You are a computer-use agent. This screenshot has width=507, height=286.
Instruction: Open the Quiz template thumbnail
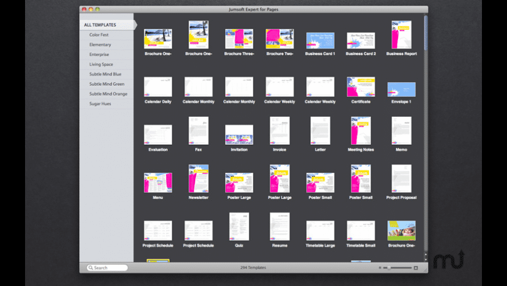239,226
